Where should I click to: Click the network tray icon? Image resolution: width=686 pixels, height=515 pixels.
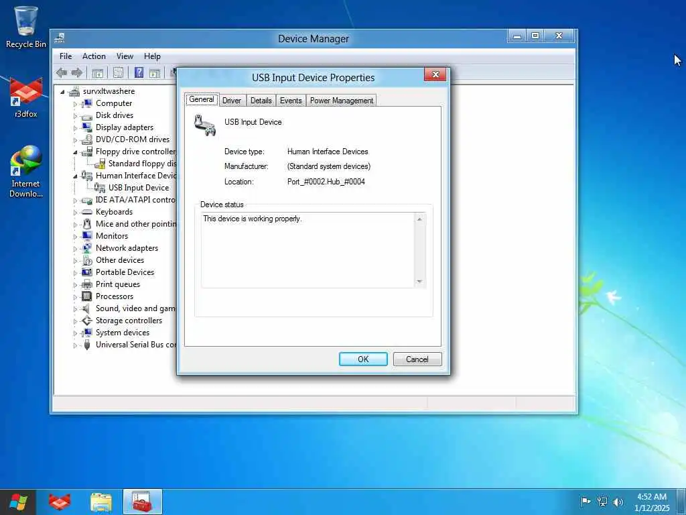(x=602, y=502)
